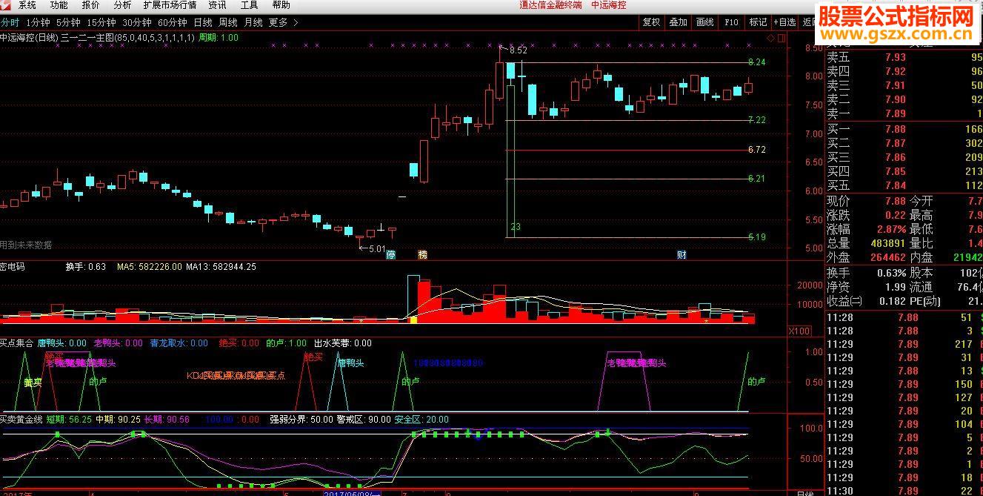Viewport: 983px width, 496px height.
Task: Open the 分析 menu
Action: 122,5
